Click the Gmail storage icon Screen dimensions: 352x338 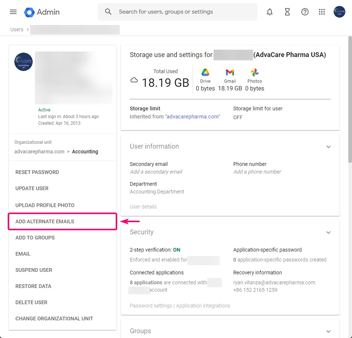coord(230,72)
